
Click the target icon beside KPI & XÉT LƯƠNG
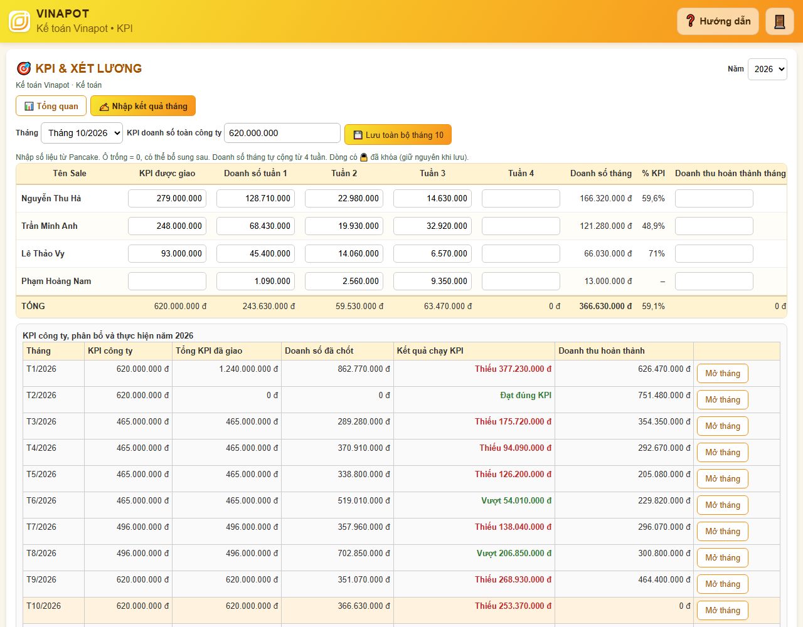[x=23, y=68]
